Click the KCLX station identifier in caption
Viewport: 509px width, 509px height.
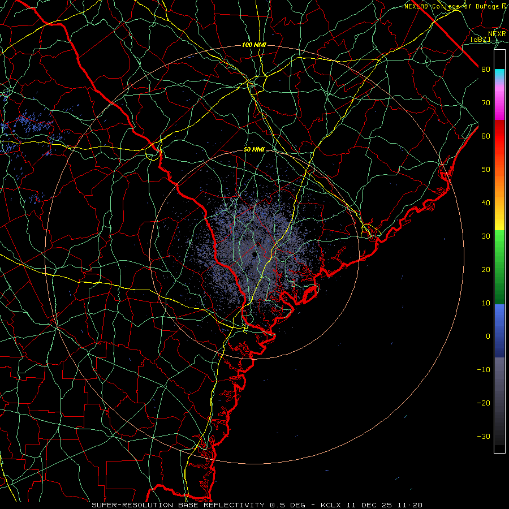[332, 505]
